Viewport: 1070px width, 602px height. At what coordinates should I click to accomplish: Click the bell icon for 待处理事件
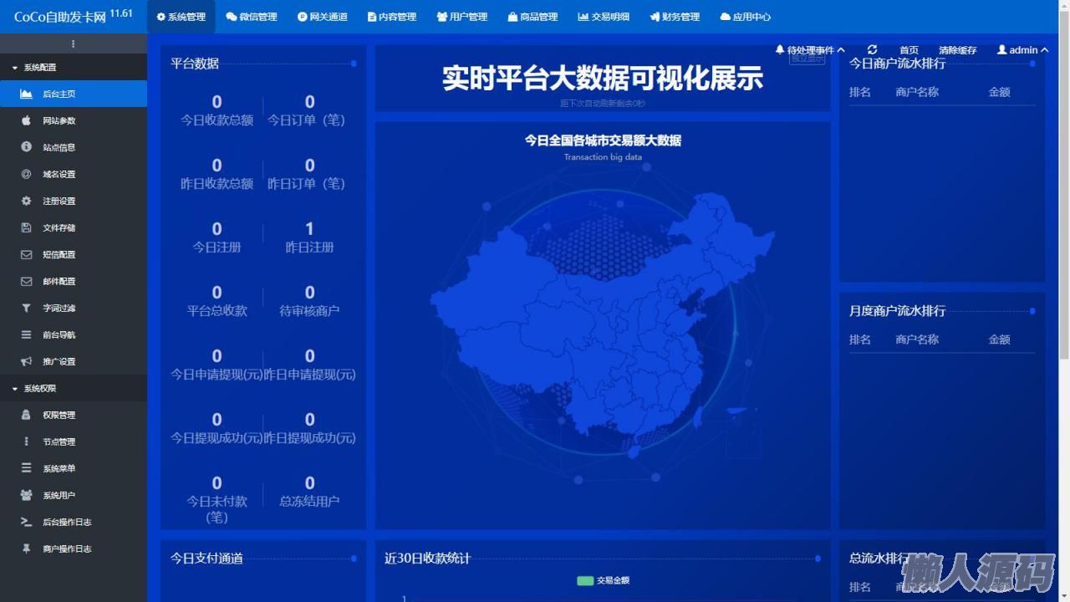click(x=780, y=50)
